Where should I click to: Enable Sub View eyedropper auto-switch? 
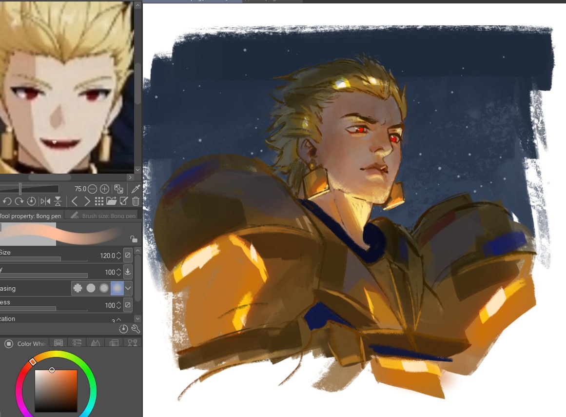[136, 189]
